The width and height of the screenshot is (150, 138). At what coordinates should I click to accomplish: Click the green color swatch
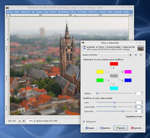100,80
